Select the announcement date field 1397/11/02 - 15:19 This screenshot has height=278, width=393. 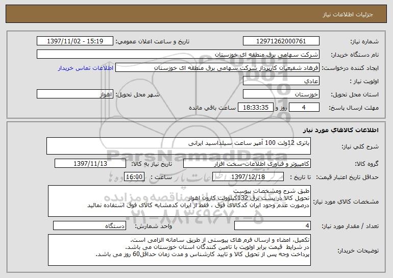point(75,41)
